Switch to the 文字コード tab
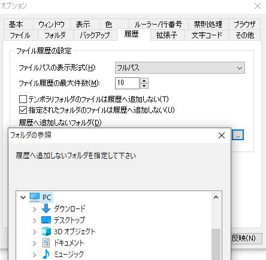The width and height of the screenshot is (266, 260). point(207,35)
